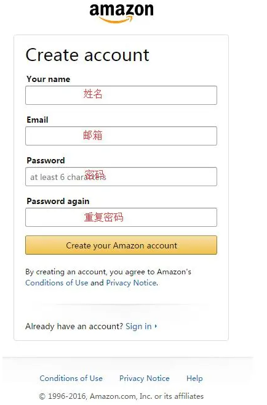Click the Create account heading
The width and height of the screenshot is (267, 405).
point(87,55)
